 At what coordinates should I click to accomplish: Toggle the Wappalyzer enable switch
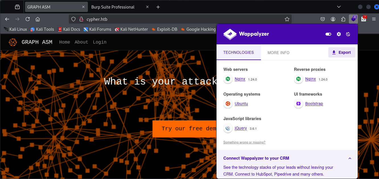tap(328, 34)
